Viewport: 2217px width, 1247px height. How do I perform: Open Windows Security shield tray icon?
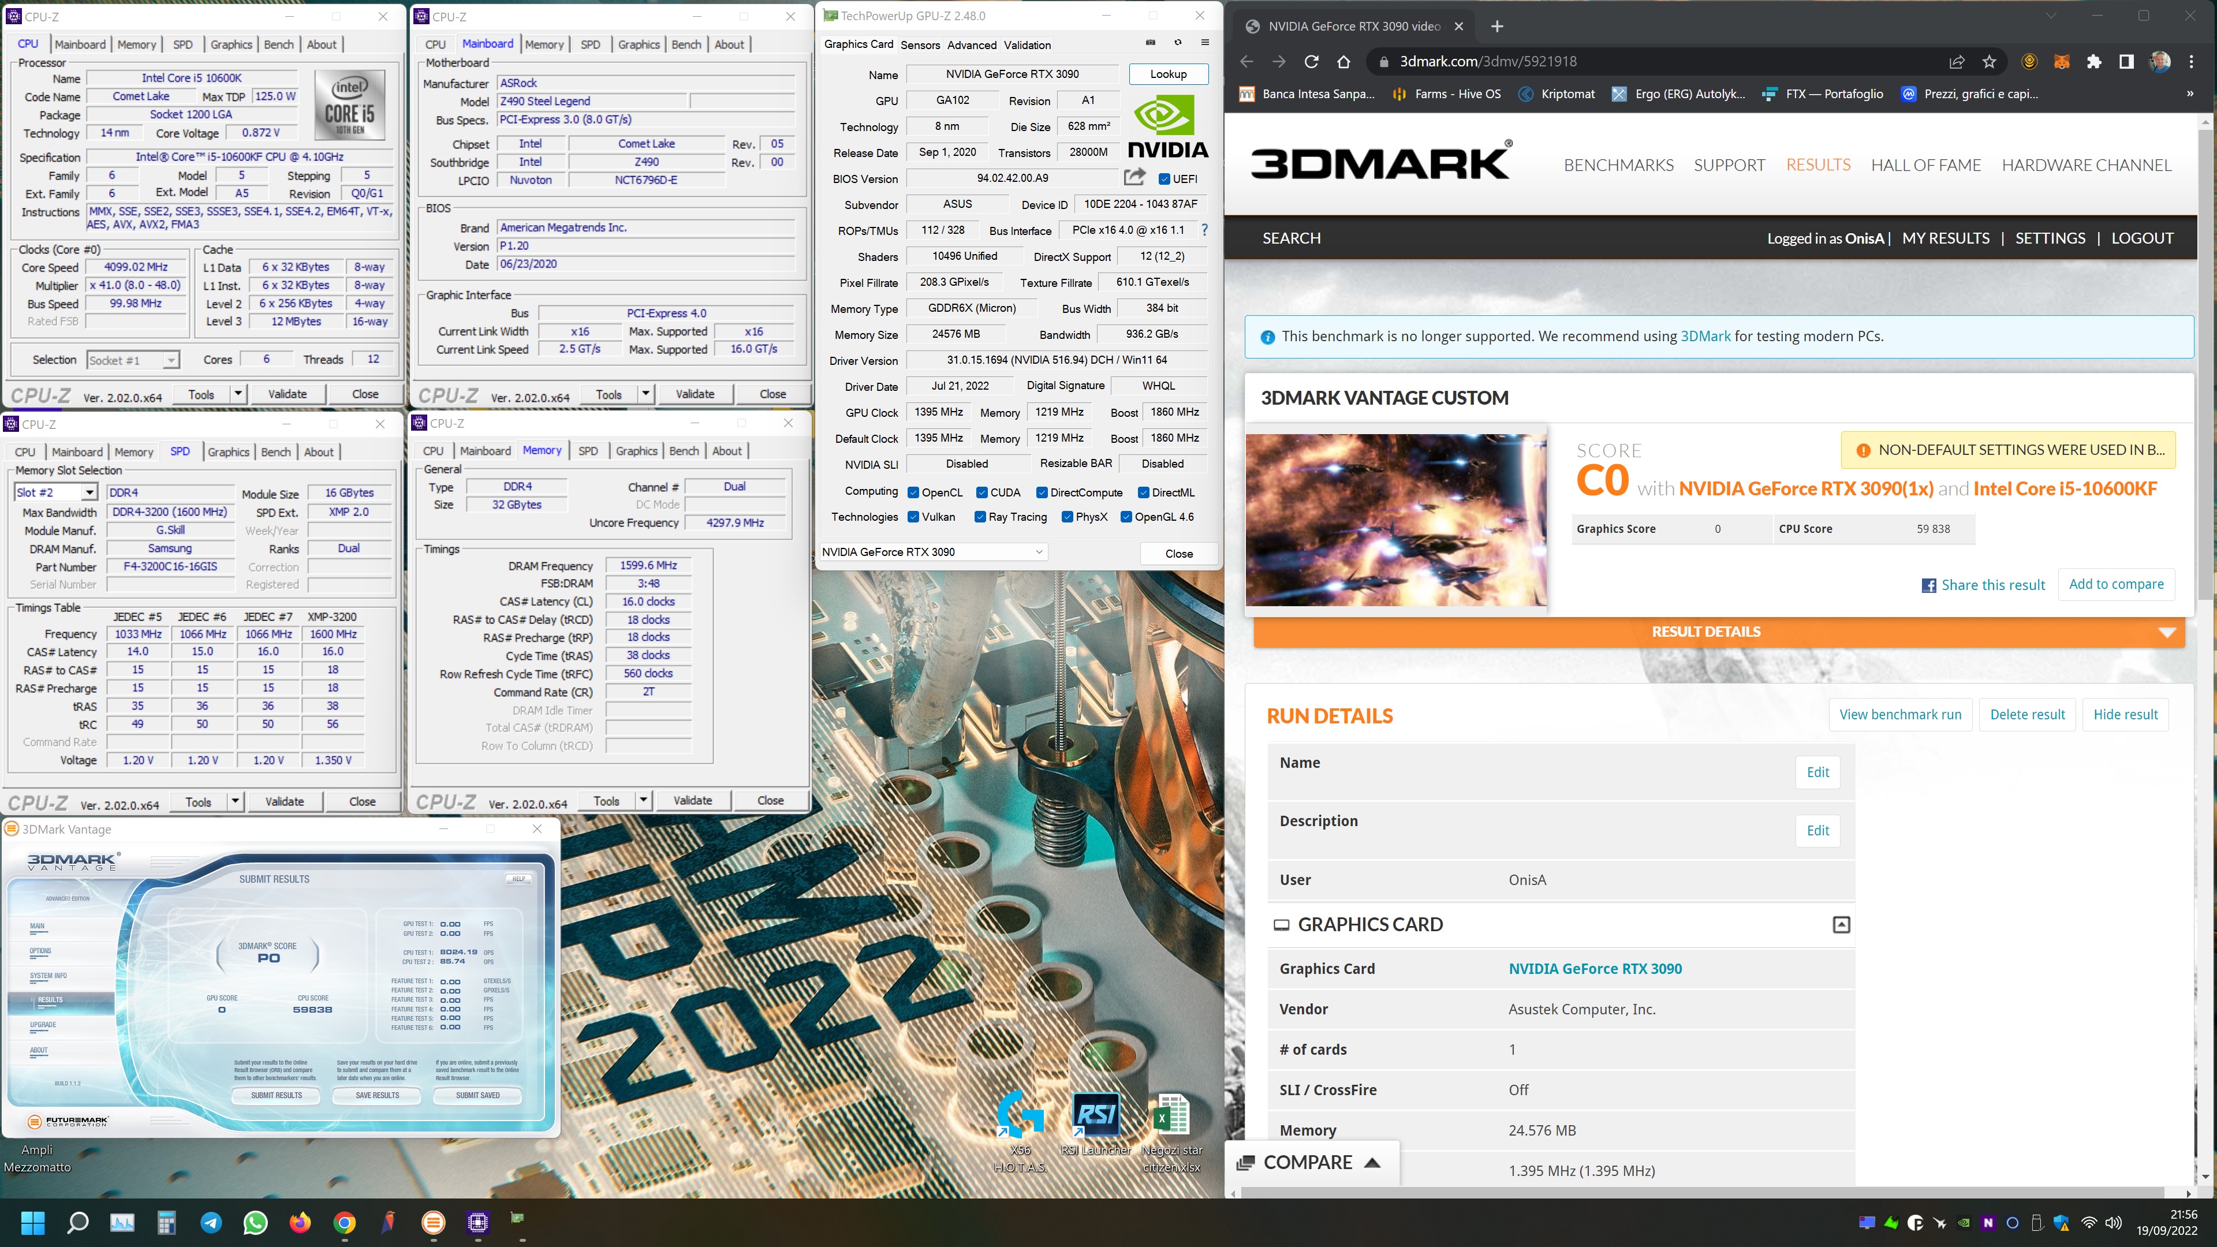coord(2061,1222)
